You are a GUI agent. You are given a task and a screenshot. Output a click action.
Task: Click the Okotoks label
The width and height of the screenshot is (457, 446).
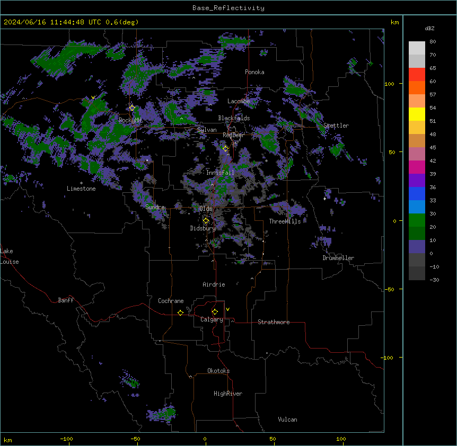coord(218,371)
